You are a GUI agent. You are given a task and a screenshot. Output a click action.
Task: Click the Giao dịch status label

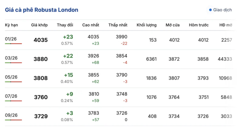coord(222,10)
